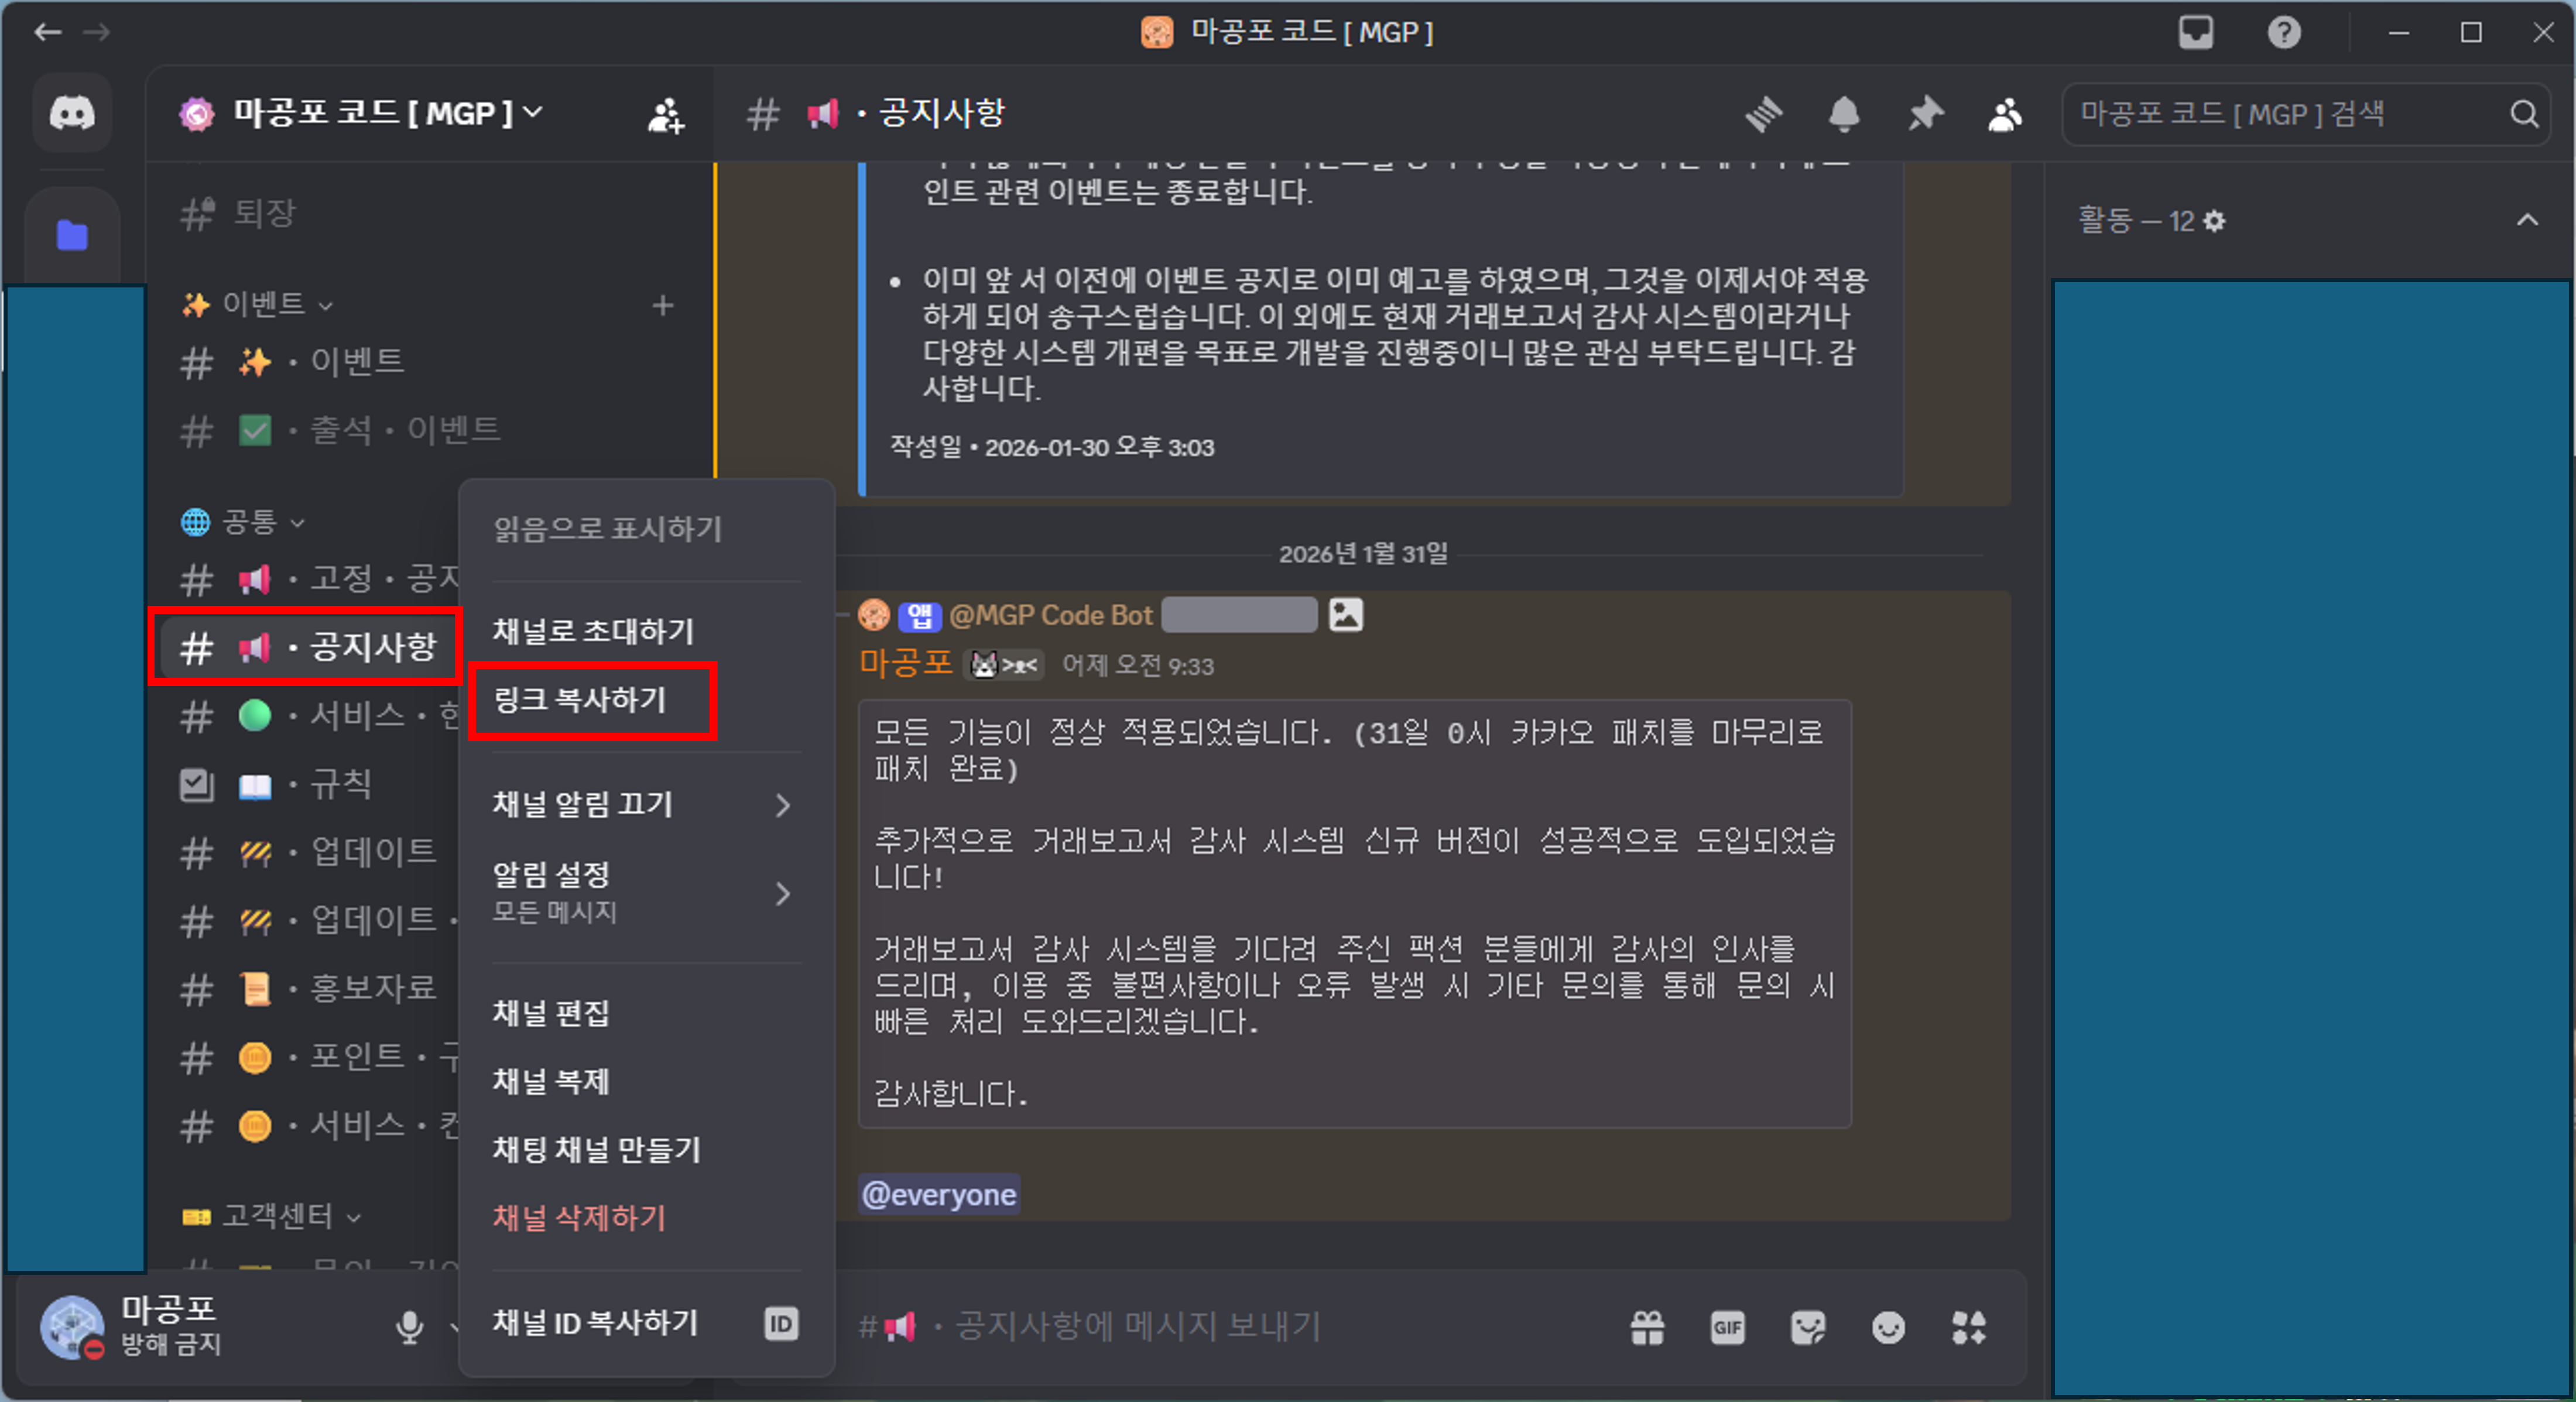
Task: Click the @everyone mention in the message
Action: coord(938,1194)
